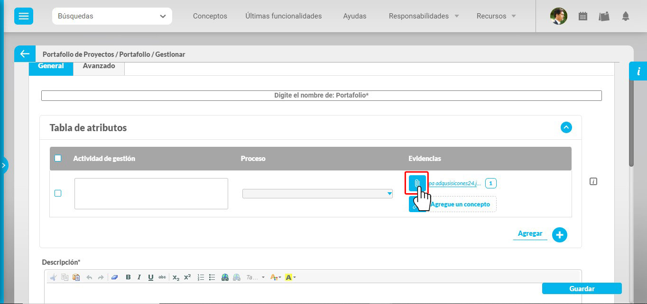This screenshot has height=304, width=647.
Task: Open the Búsquedas dropdown
Action: (112, 16)
